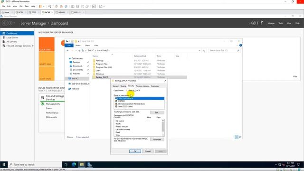
Task: Open Microsoft Edge from taskbar
Action: 74,165
